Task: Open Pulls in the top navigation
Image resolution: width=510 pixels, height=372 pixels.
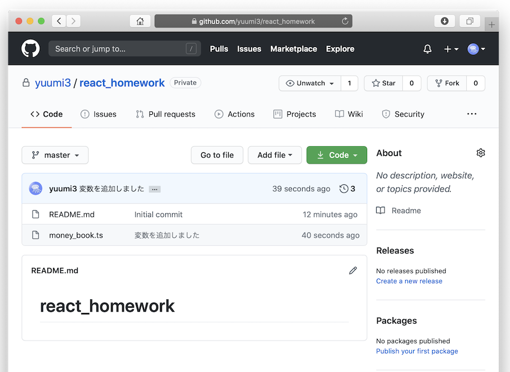Action: point(219,49)
